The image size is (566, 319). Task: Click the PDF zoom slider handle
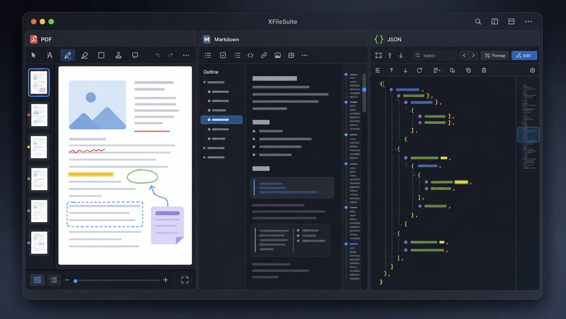75,281
